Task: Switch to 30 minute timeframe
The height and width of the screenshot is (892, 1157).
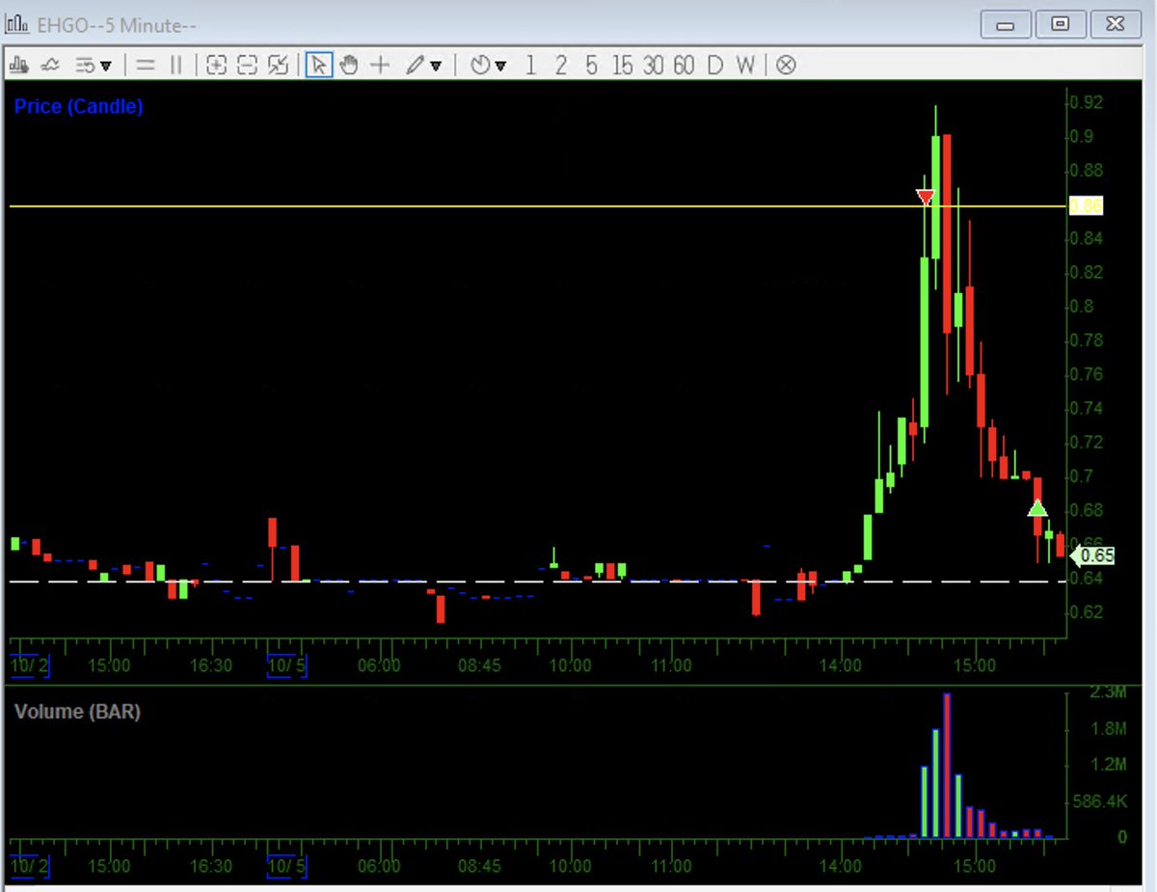Action: 654,66
